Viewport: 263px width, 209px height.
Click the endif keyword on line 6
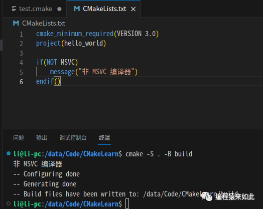point(45,81)
